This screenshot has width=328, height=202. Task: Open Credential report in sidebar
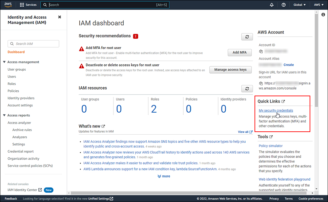point(20,151)
